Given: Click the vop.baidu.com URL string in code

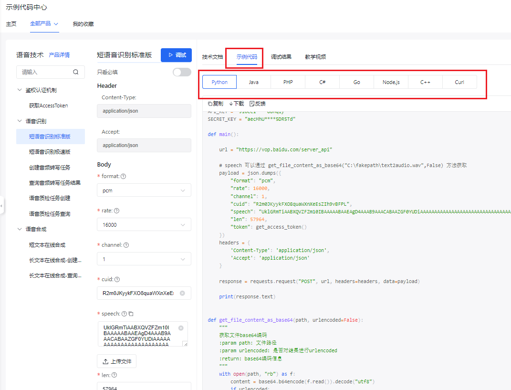Looking at the screenshot, I should pos(284,150).
